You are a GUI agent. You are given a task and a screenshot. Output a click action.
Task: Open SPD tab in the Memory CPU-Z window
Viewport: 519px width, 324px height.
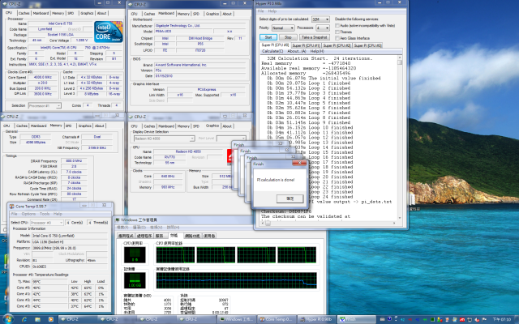68,126
